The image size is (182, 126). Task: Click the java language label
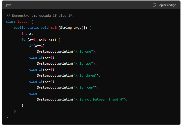[x=9, y=5]
